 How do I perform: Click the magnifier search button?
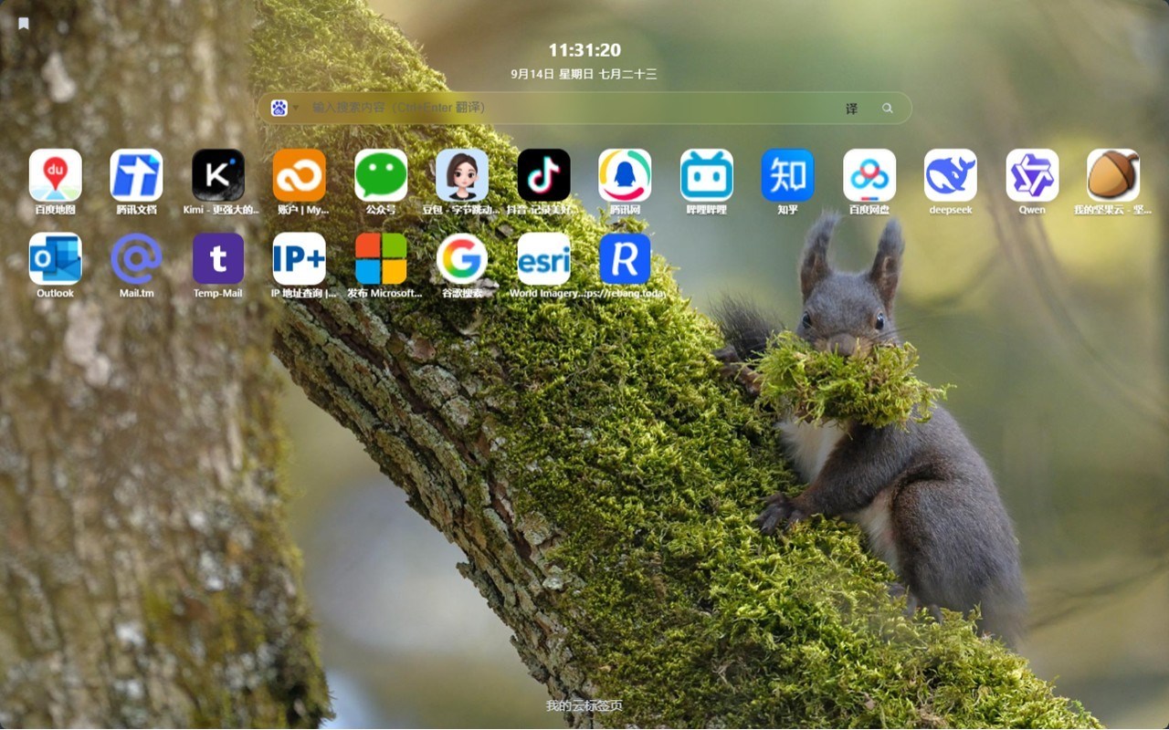[887, 108]
